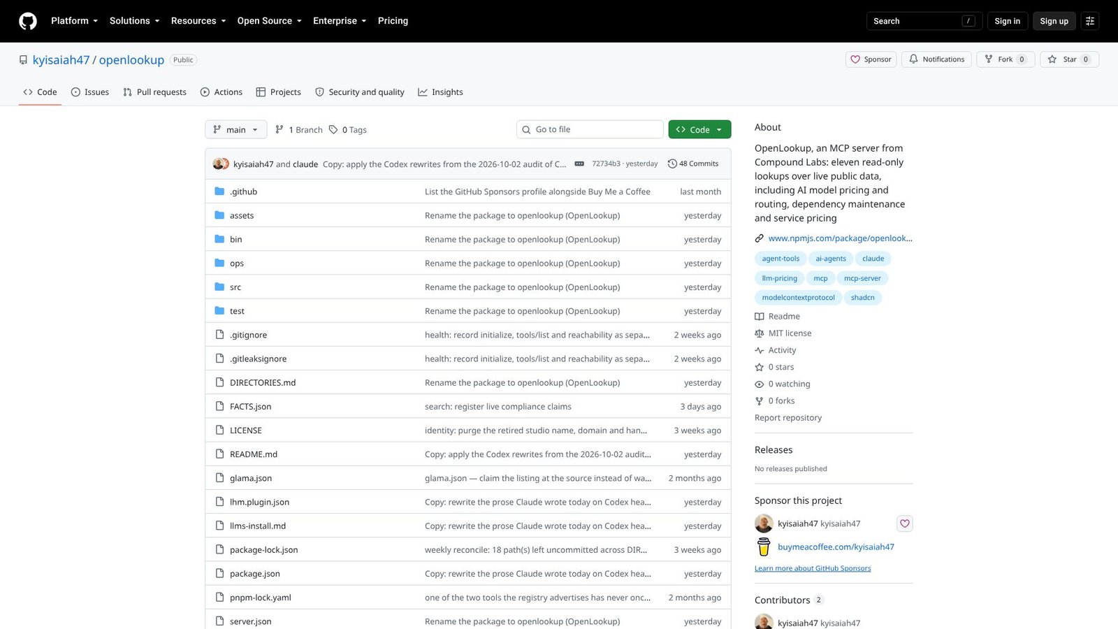Click the Sign in button
This screenshot has width=1118, height=629.
1007,21
